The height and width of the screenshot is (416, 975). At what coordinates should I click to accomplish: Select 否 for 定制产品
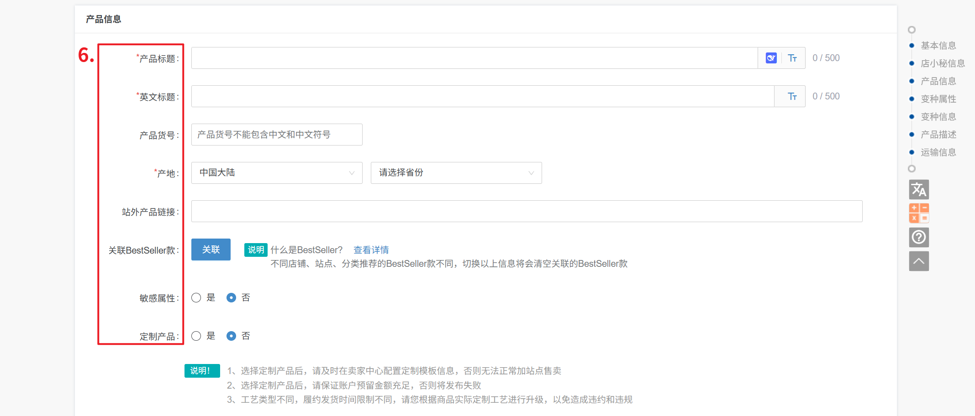pyautogui.click(x=232, y=336)
